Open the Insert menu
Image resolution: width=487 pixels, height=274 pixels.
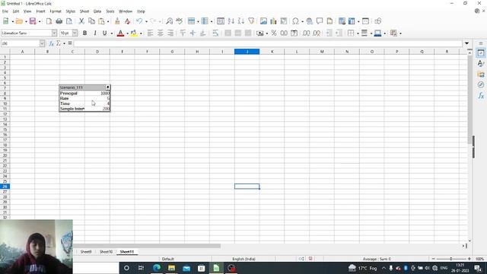click(40, 11)
